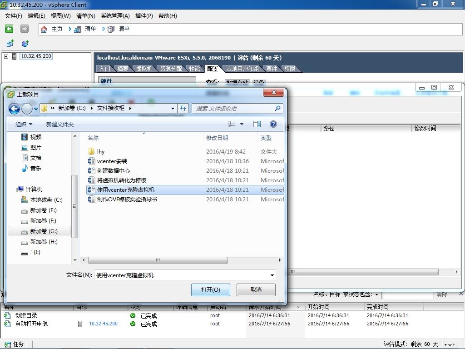Click the 10.32.45.200 target link in tasks

tap(103, 324)
